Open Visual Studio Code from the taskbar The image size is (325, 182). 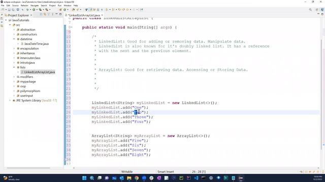tap(196, 178)
